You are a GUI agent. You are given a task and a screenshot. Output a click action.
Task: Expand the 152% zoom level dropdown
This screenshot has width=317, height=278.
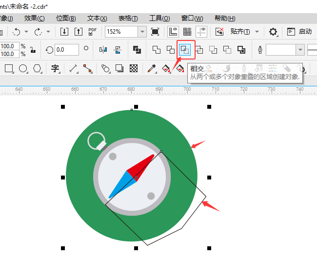point(142,32)
